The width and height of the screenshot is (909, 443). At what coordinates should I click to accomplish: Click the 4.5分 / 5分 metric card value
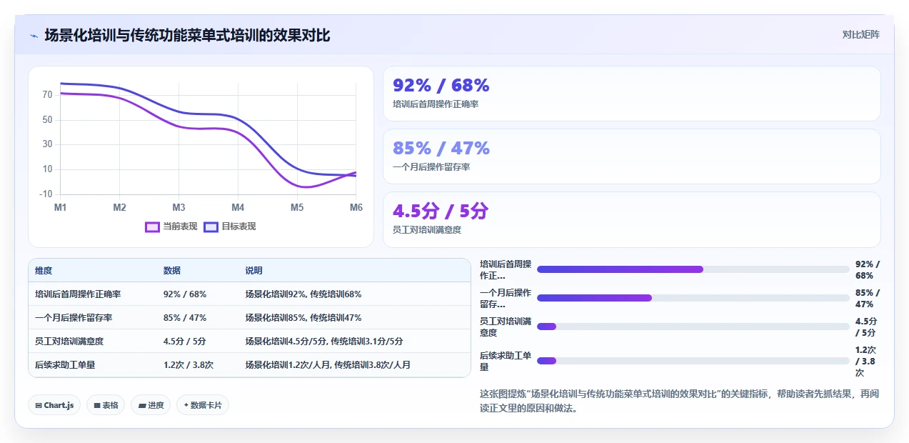(441, 211)
